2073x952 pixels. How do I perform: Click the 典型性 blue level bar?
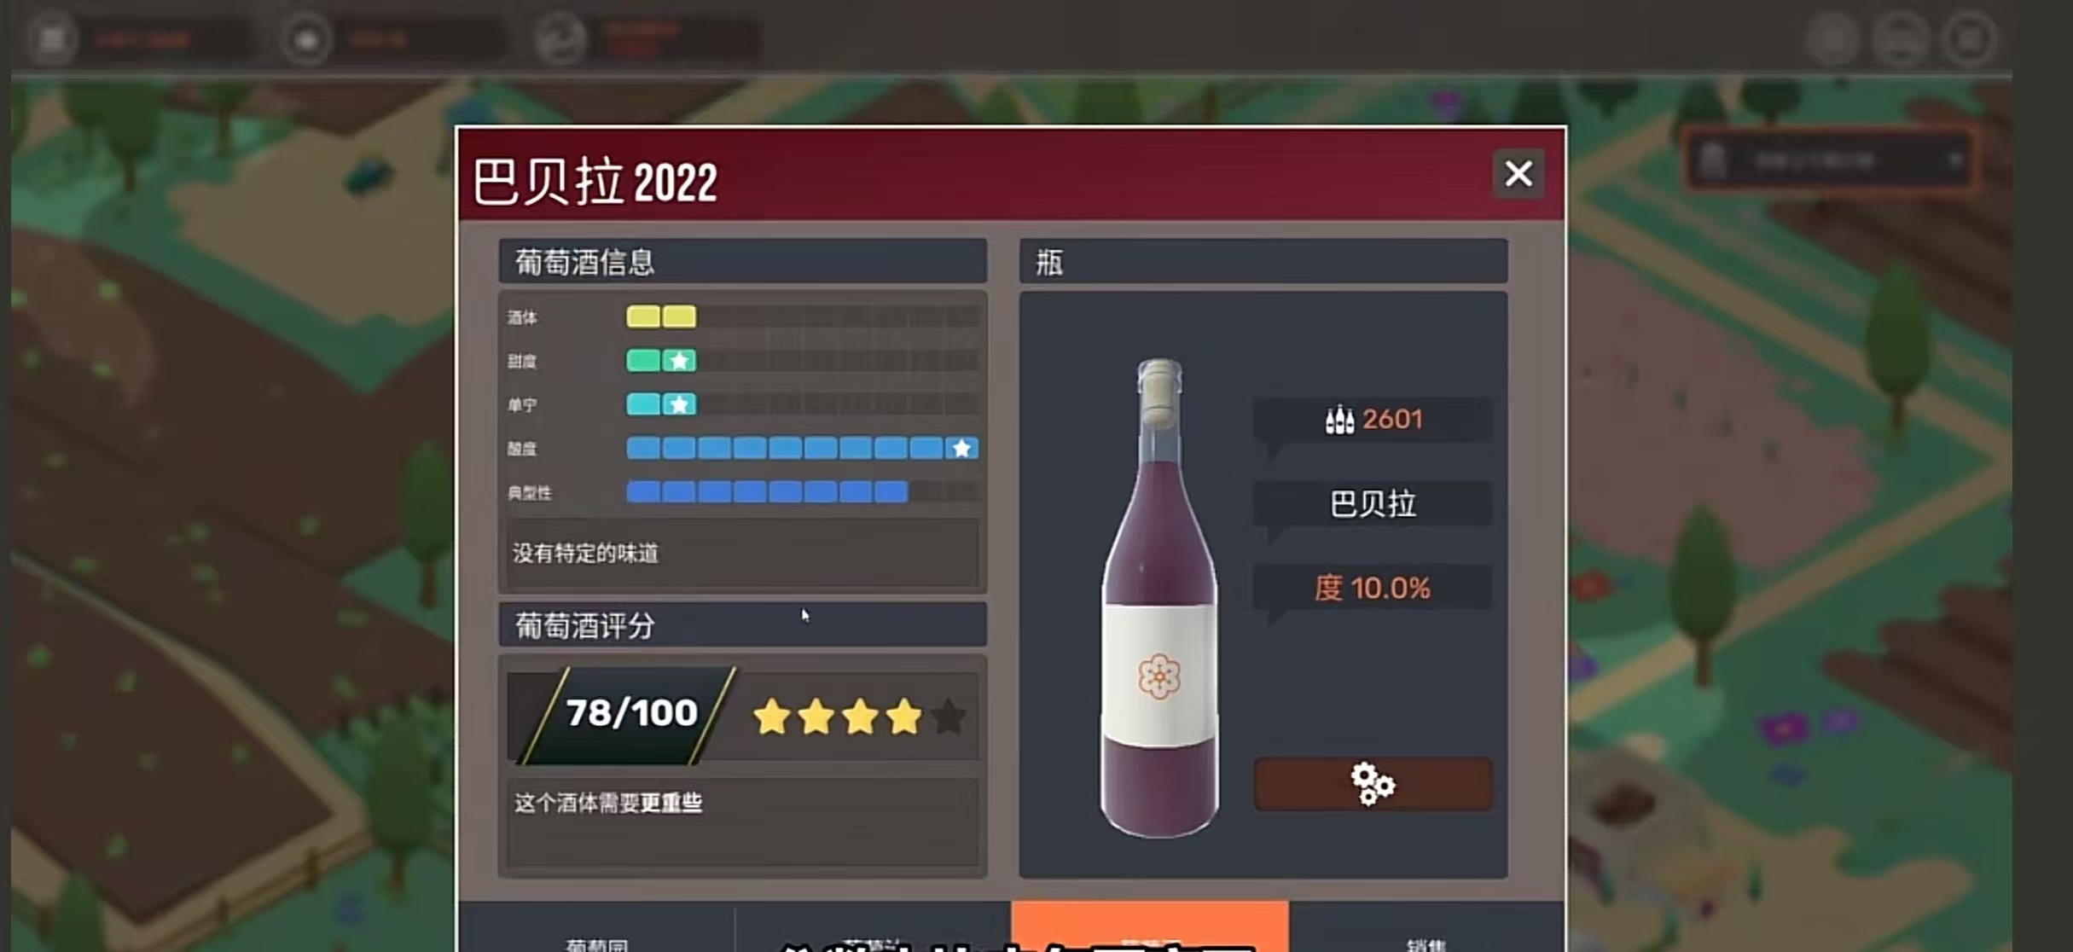[767, 492]
